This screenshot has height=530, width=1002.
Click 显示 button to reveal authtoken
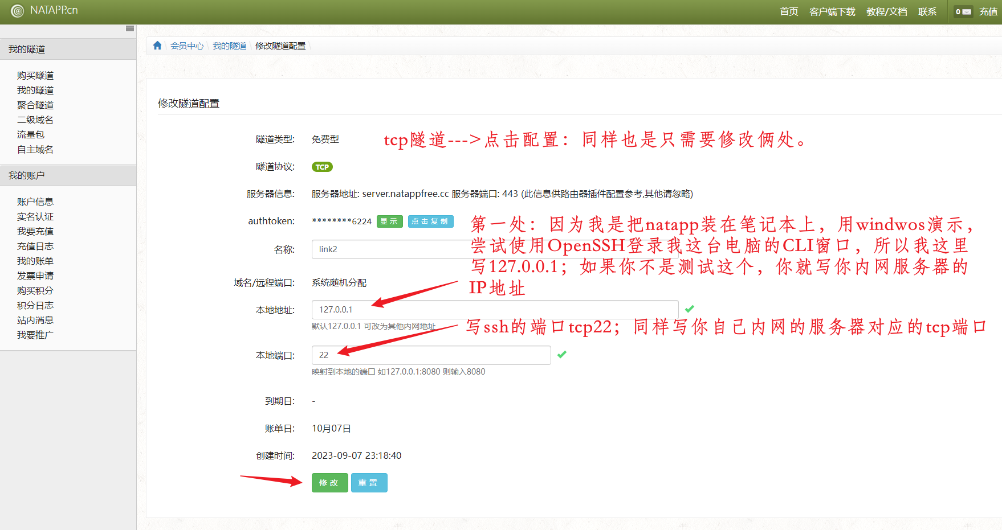(390, 221)
